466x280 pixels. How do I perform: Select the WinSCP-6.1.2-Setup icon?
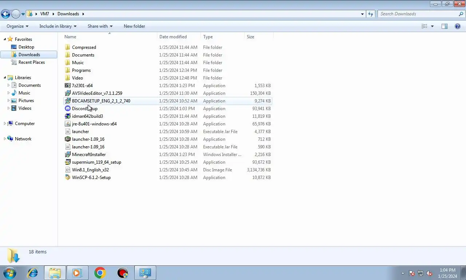pos(67,178)
